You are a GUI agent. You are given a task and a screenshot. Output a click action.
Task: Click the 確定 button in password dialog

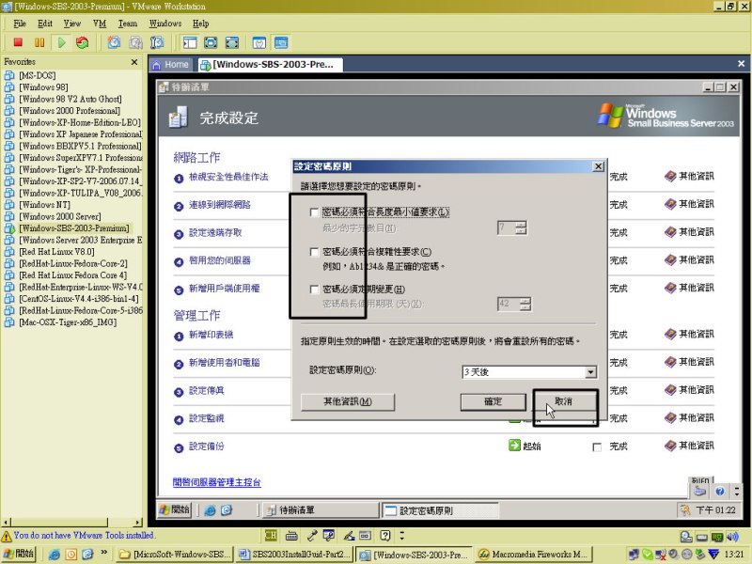click(x=493, y=402)
